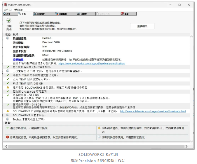Click the 键值 legend heading
The height and width of the screenshot is (164, 197).
point(8,123)
